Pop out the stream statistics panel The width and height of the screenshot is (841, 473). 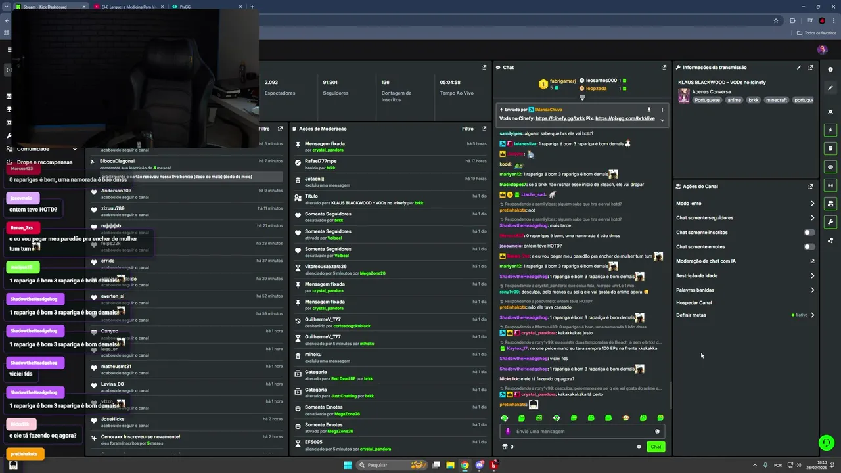[484, 67]
